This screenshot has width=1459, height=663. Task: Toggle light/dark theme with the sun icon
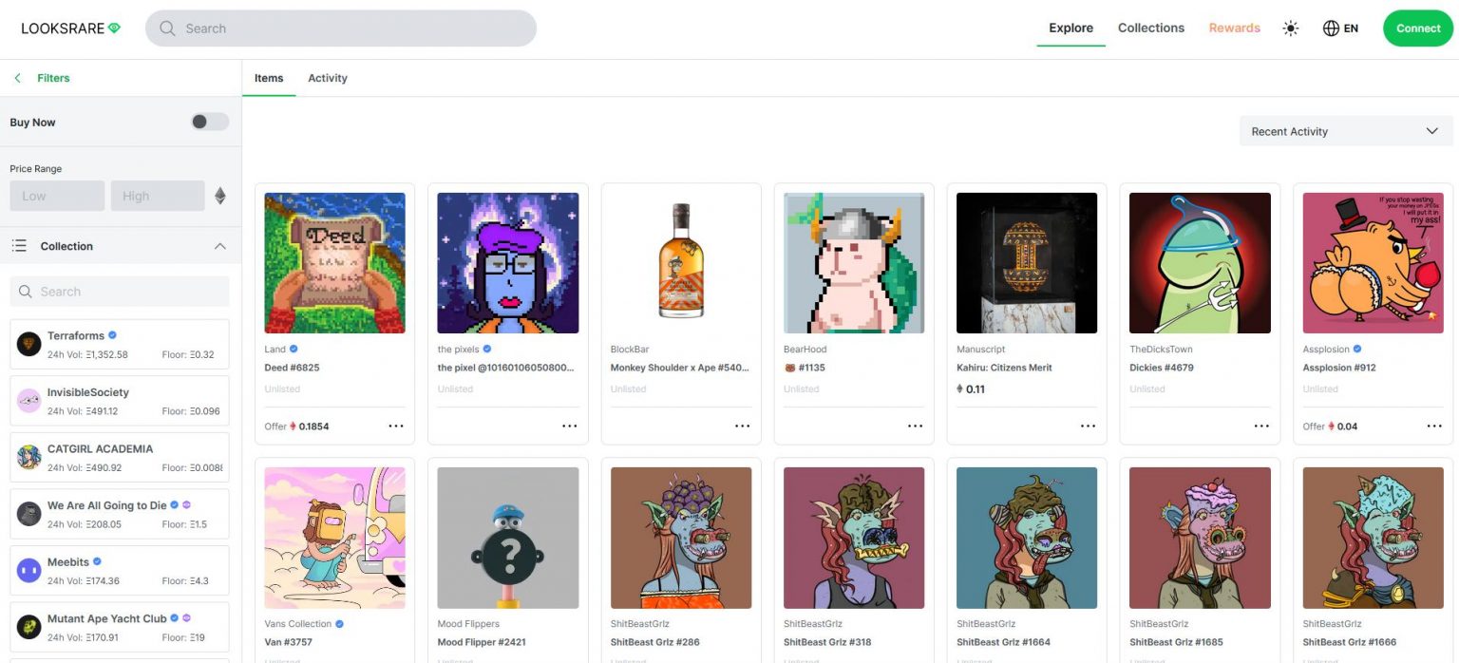(1290, 28)
